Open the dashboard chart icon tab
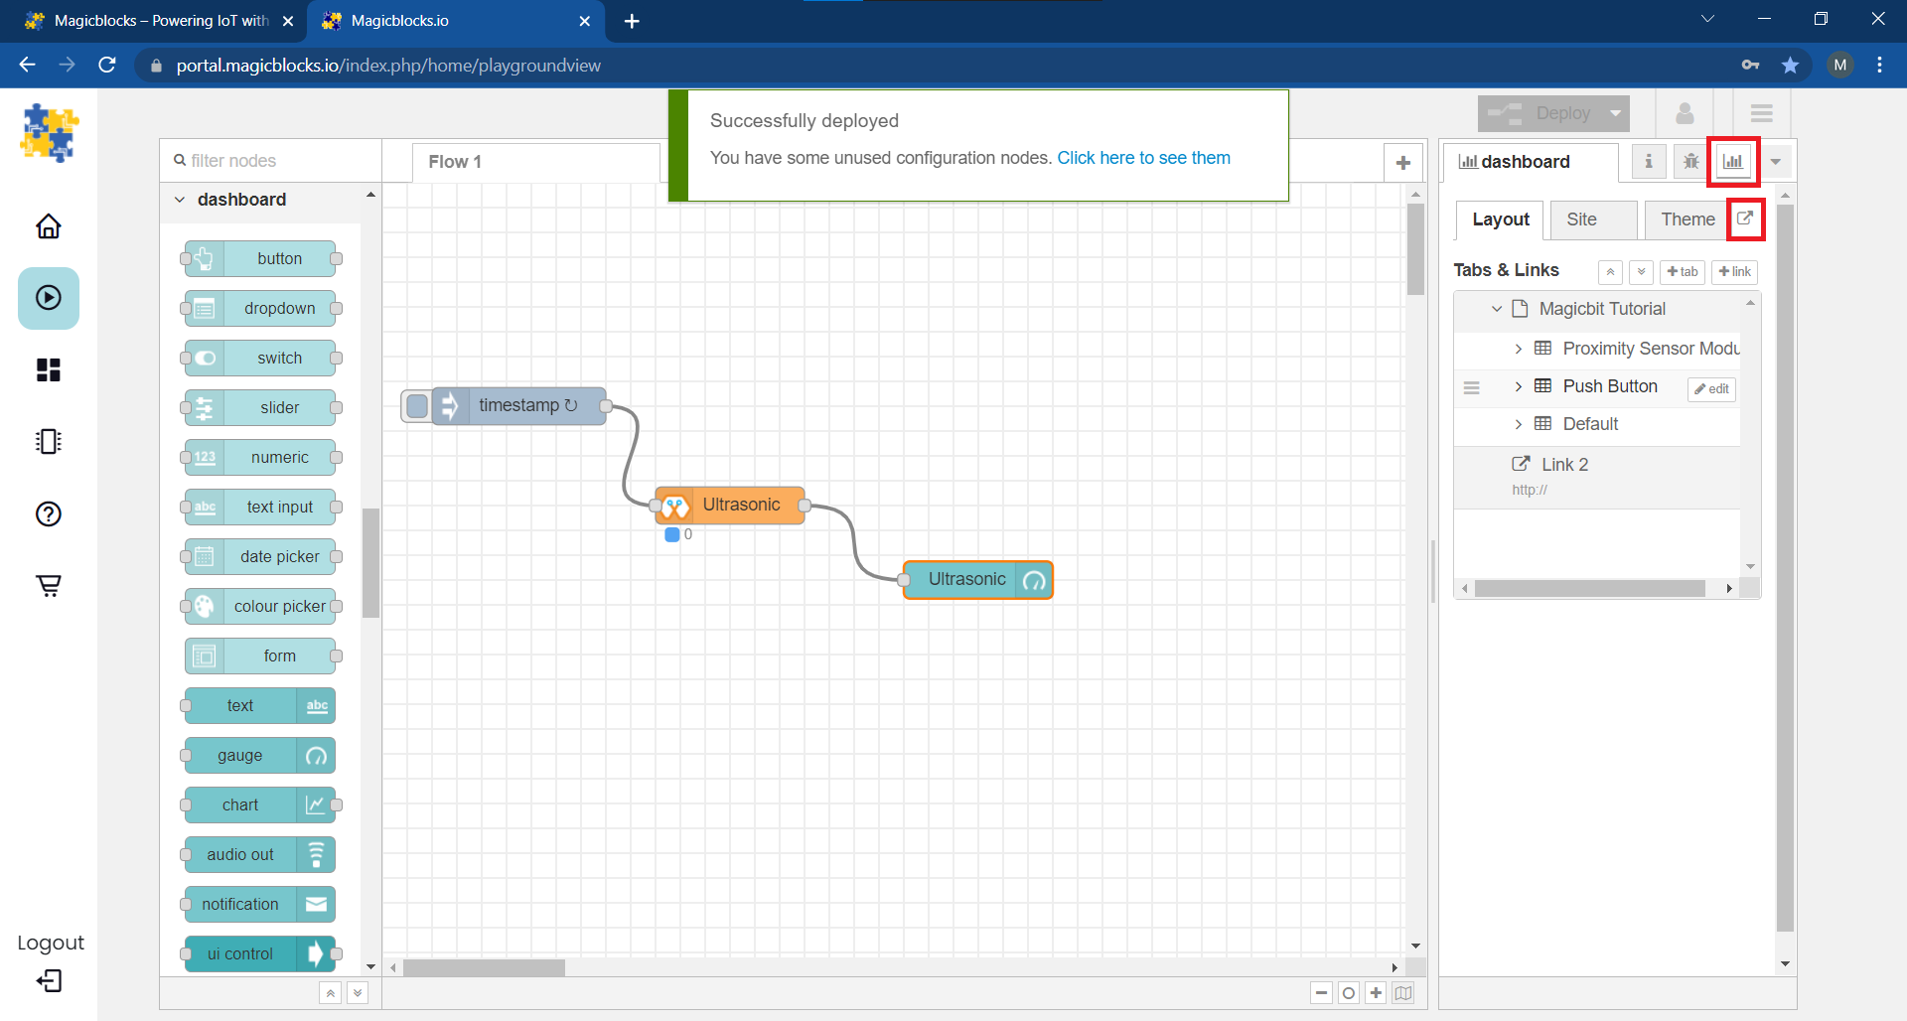The height and width of the screenshot is (1021, 1907). pos(1733,162)
